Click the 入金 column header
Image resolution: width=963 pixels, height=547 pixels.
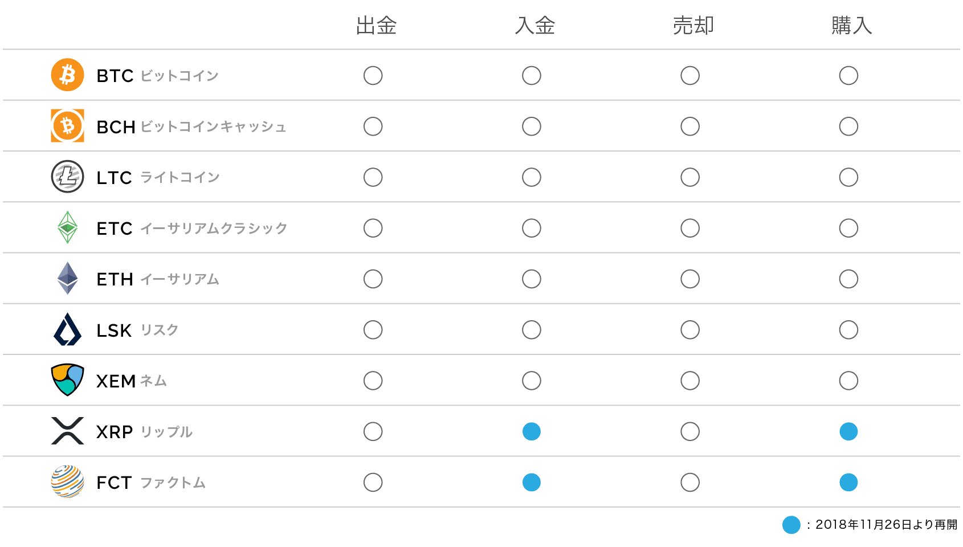click(534, 26)
